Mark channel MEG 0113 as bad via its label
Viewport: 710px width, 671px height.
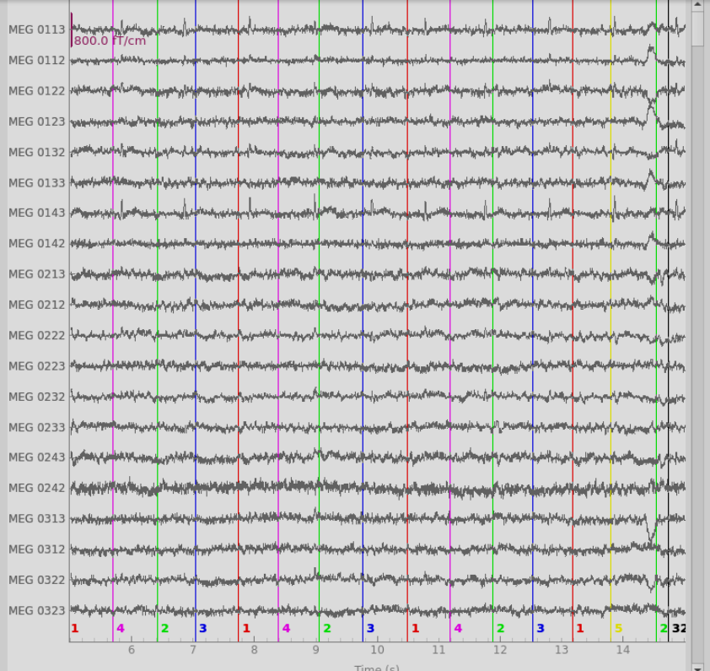(36, 30)
